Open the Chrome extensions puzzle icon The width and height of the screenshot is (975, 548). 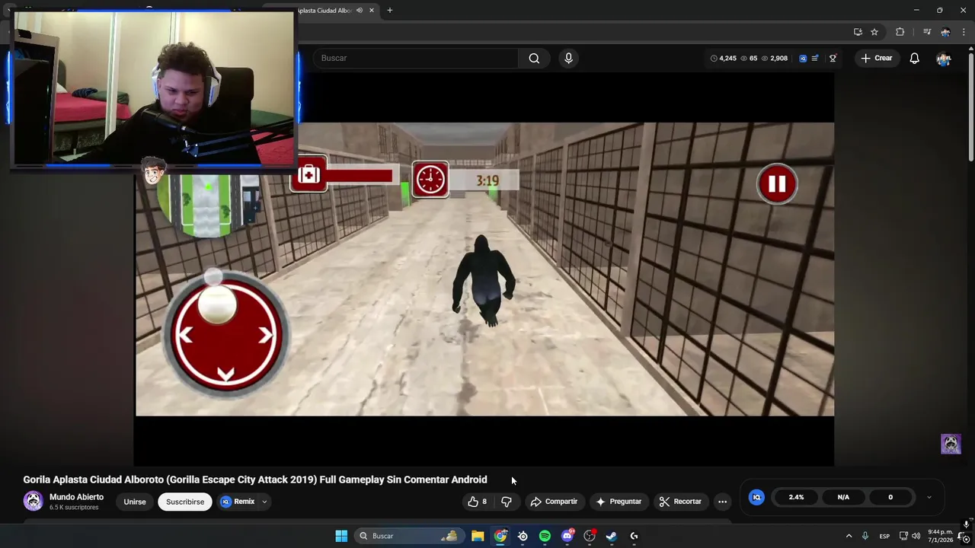point(900,32)
